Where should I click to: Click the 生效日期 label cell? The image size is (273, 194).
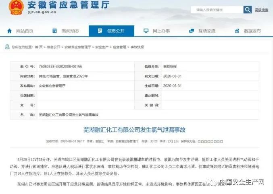[x=23, y=95]
